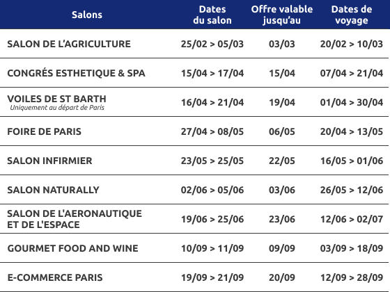Click the offer deadline 09/09
This screenshot has width=390, height=292.
282,248
